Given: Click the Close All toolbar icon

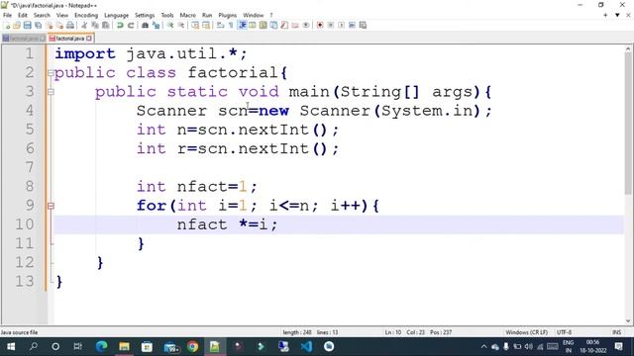Looking at the screenshot, I should point(59,25).
